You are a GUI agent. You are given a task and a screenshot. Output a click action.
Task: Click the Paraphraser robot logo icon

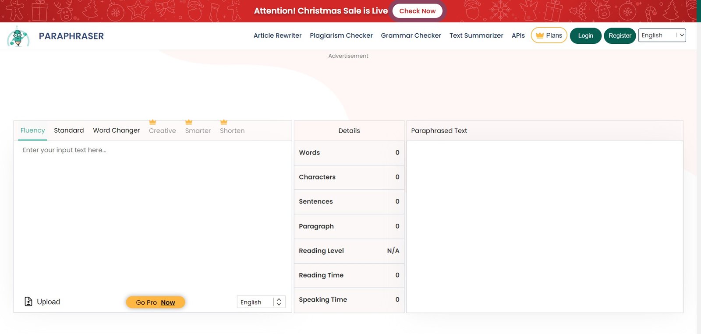click(x=18, y=36)
